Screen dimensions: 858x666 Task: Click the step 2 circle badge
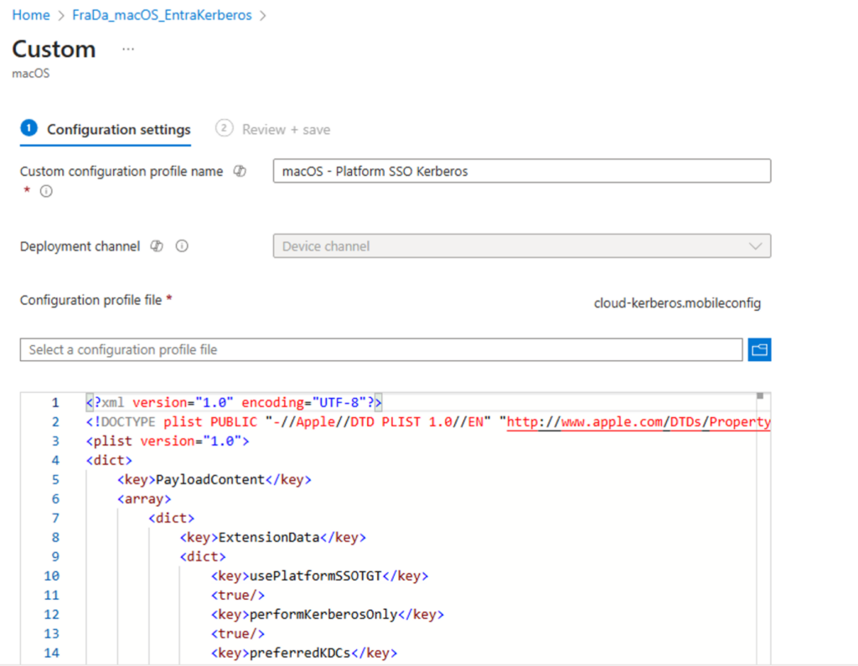(224, 128)
